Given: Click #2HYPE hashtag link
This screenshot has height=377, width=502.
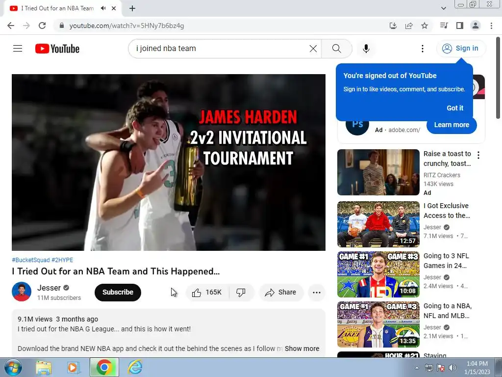Looking at the screenshot, I should [x=62, y=260].
